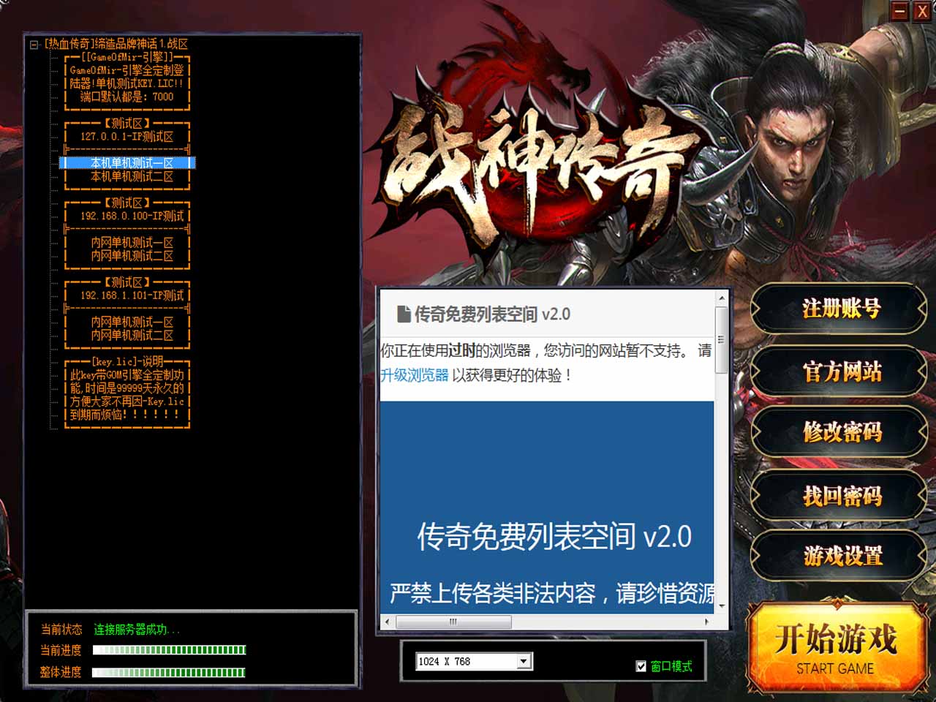
Task: Open the 官方网站 official website
Action: (x=840, y=371)
